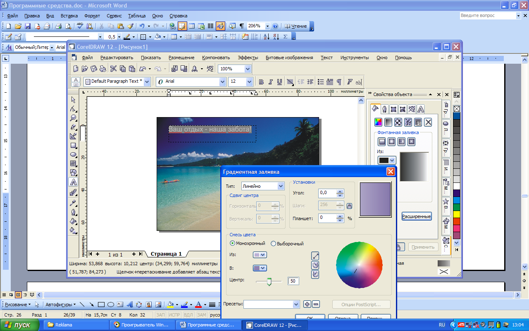The width and height of the screenshot is (529, 331).
Task: Switch to Reklama taskbar button
Action: click(x=76, y=325)
